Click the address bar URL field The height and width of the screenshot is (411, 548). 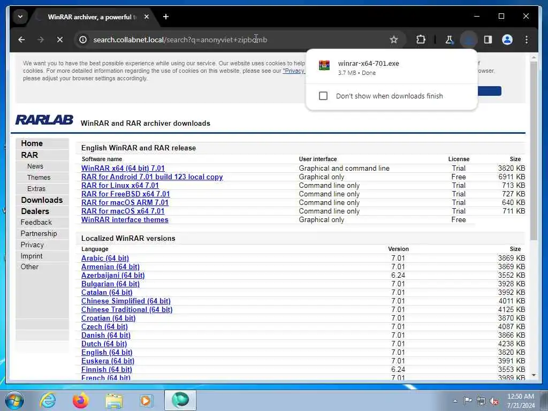click(x=238, y=40)
